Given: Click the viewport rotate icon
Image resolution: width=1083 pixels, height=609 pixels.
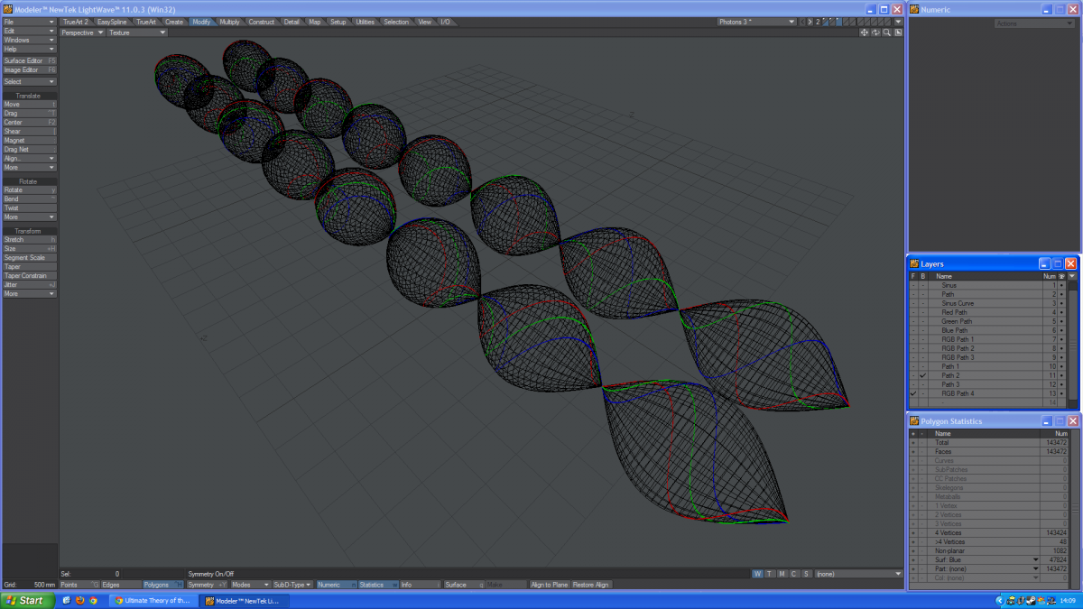Looking at the screenshot, I should (875, 32).
